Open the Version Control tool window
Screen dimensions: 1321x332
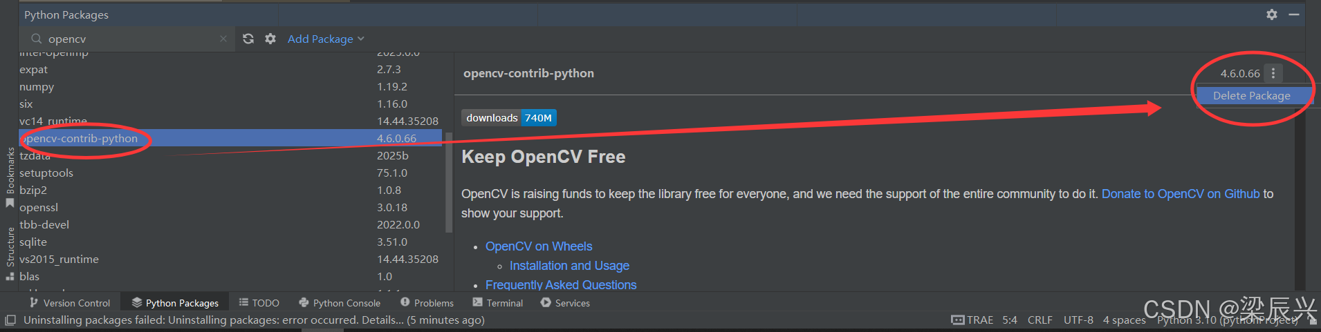(69, 303)
